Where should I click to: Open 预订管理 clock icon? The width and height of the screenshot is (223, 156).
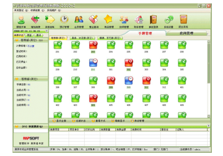(x=64, y=21)
